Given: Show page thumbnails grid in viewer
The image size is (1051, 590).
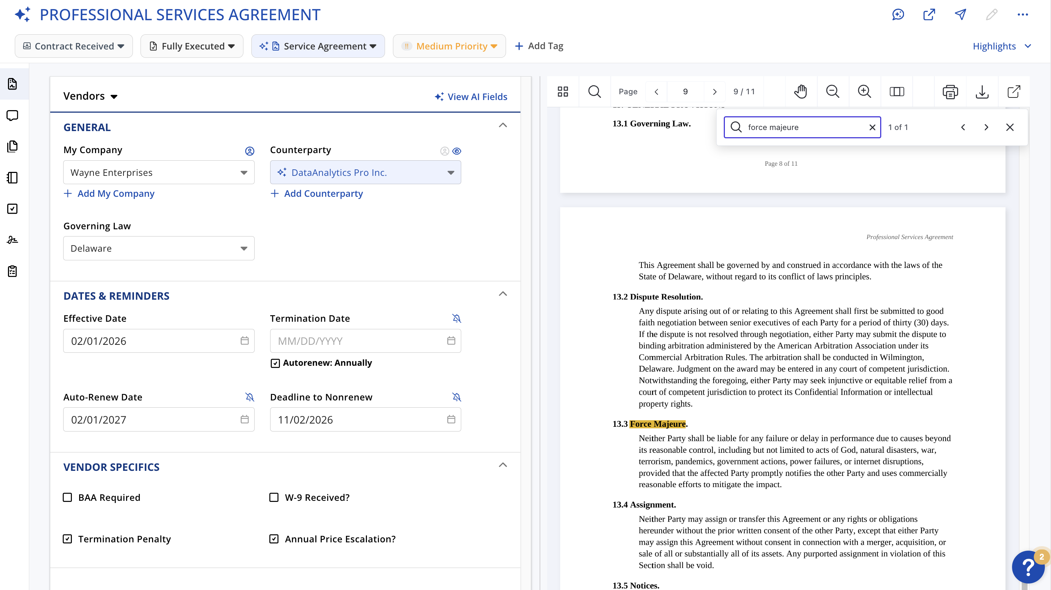Looking at the screenshot, I should pyautogui.click(x=563, y=92).
